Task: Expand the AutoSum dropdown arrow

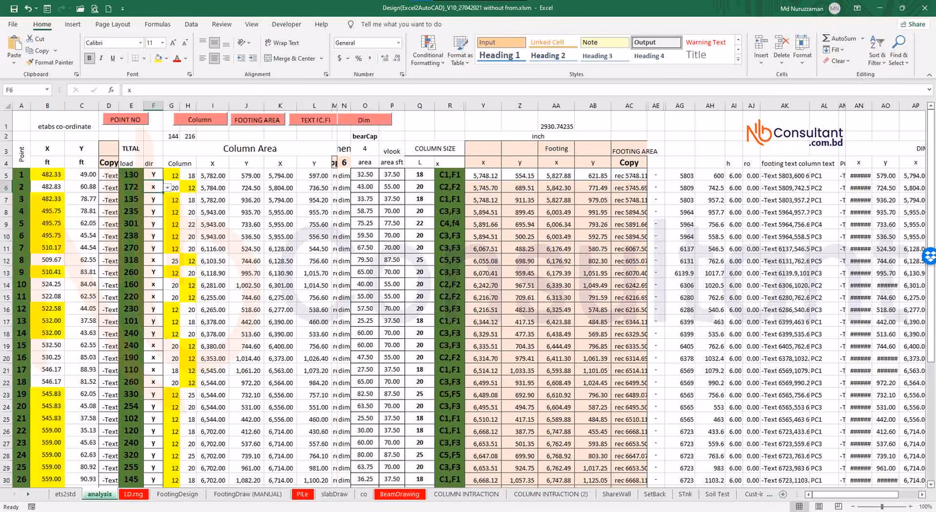Action: click(862, 39)
